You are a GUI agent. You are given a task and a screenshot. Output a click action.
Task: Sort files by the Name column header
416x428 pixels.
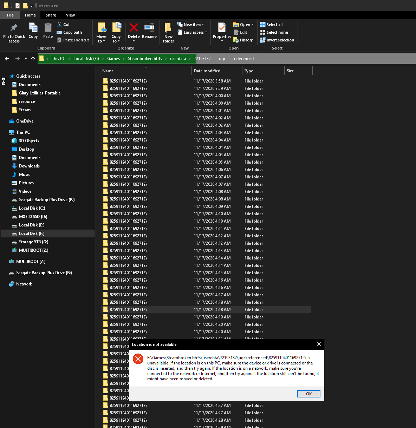(108, 71)
